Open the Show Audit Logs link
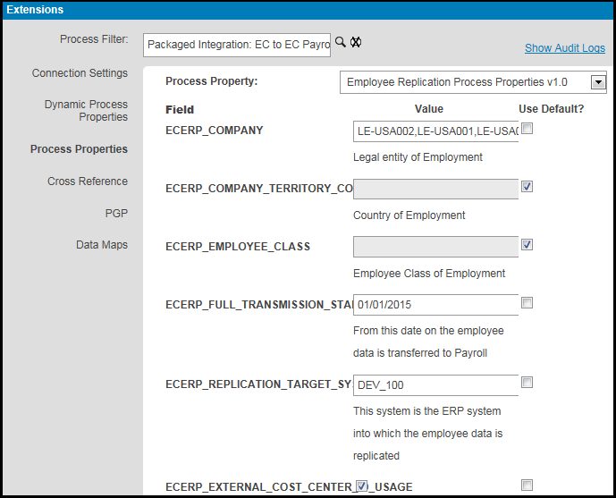Screen dimensions: 616x498 [x=564, y=48]
